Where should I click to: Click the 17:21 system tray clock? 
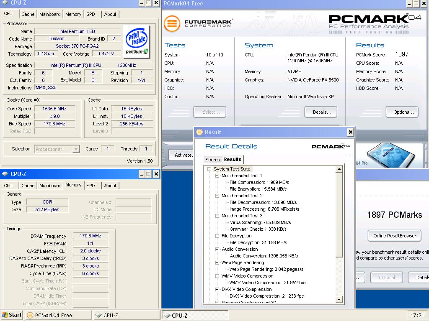pos(417,315)
